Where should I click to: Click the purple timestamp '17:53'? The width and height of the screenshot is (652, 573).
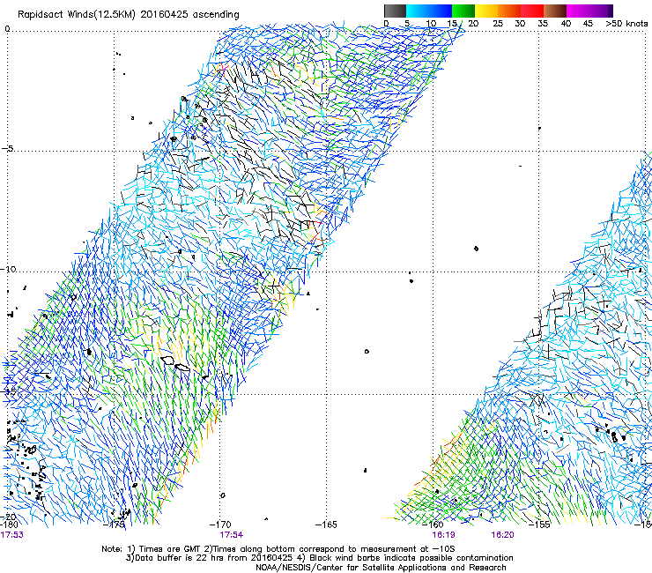coord(11,535)
